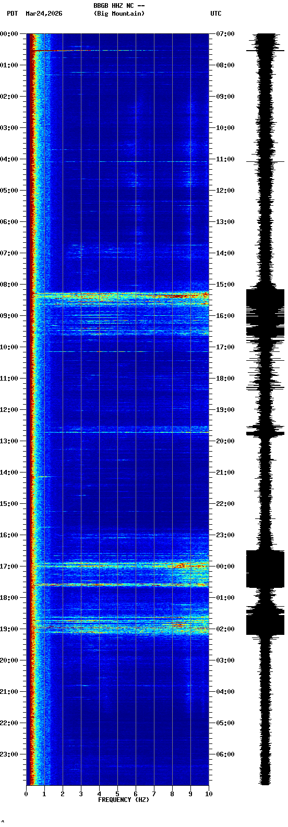Screen dimensions: 288x827
Task: Click the "UTC" timezone label
Action: [x=216, y=14]
